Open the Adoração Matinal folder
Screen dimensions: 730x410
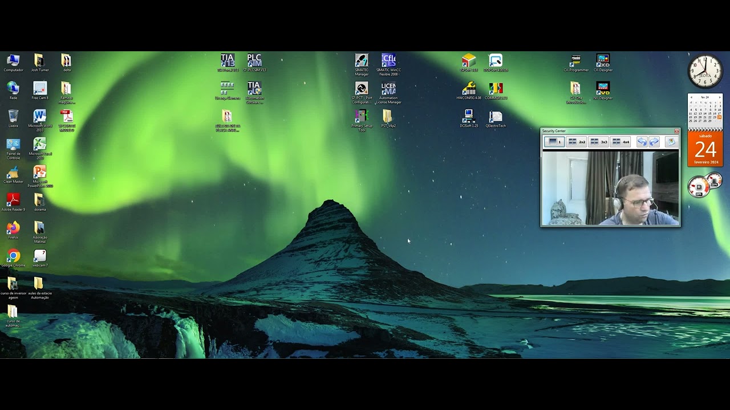point(40,232)
